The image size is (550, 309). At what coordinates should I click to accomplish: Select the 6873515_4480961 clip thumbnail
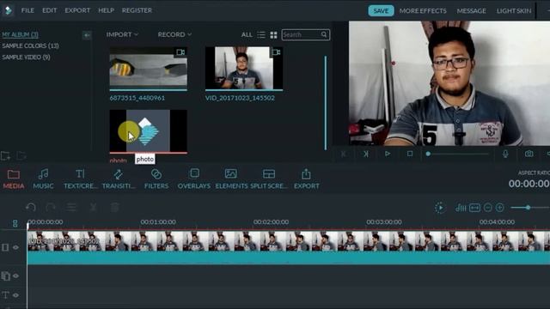tap(148, 69)
